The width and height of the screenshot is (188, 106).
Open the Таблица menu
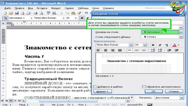pyautogui.click(x=83, y=8)
